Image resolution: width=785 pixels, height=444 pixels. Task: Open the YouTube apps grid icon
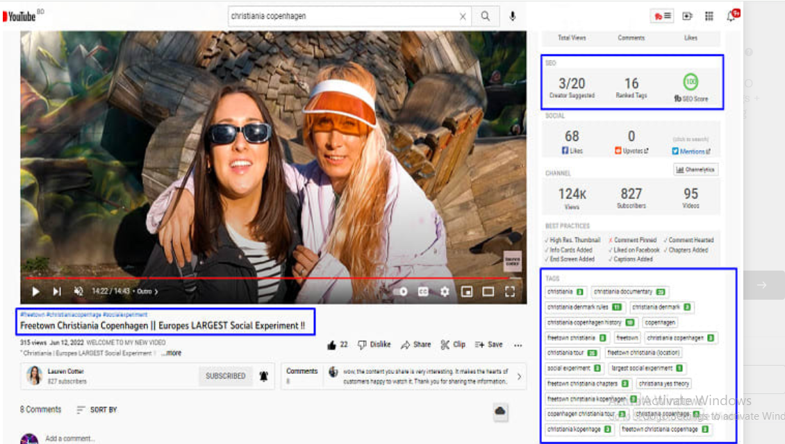click(x=709, y=16)
